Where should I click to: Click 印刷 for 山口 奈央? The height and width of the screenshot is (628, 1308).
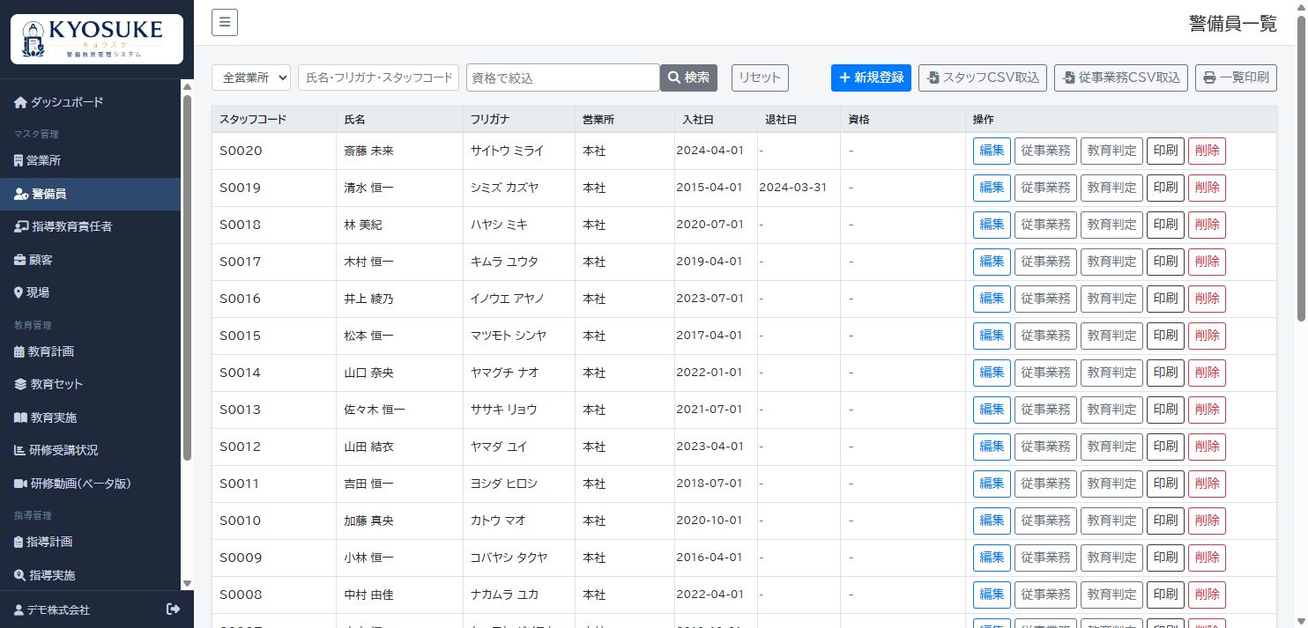tap(1165, 373)
